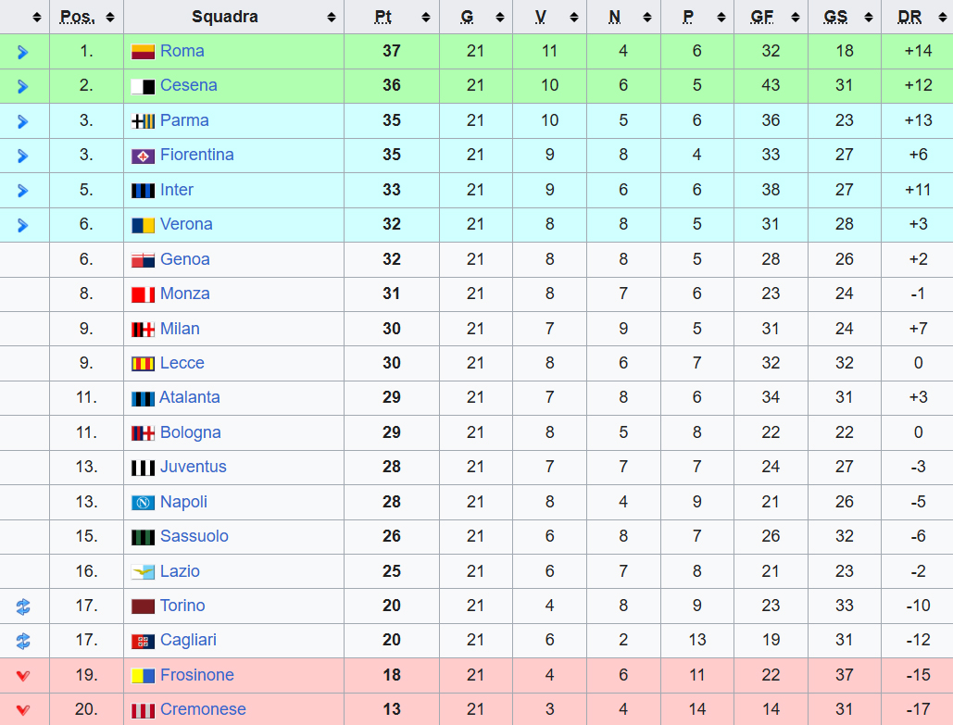Viewport: 953px width, 725px height.
Task: Click the Napoli logo icon
Action: (143, 503)
